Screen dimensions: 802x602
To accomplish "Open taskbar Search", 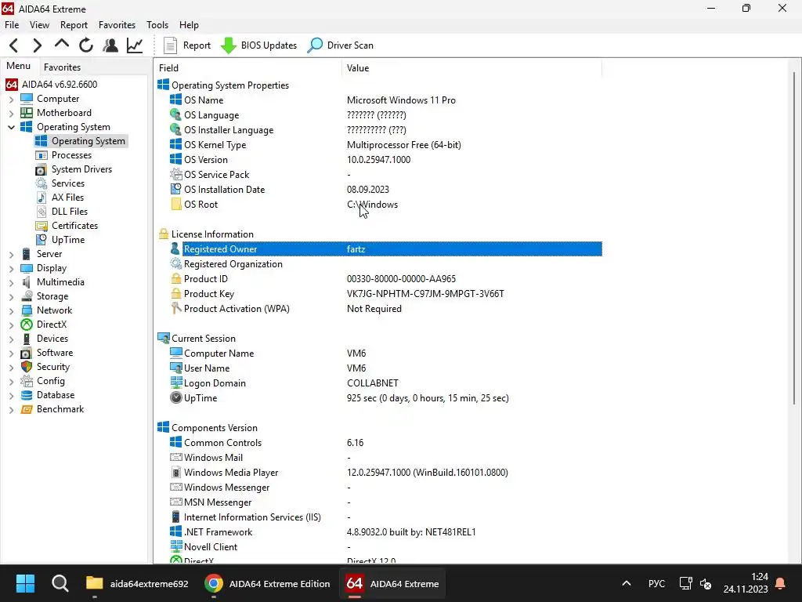I will (60, 583).
